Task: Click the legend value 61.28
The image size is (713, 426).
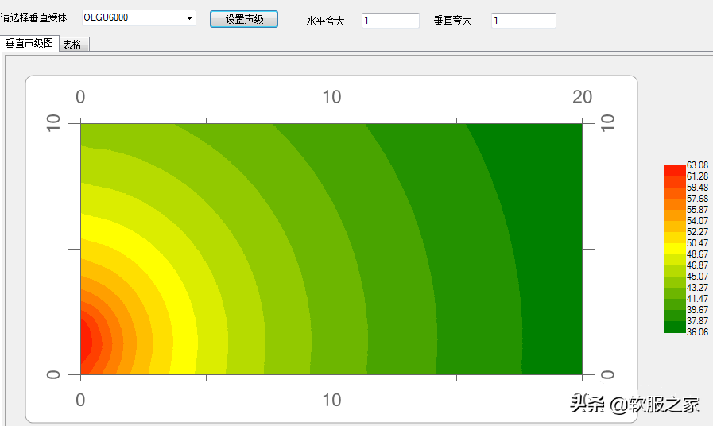Action: click(698, 176)
